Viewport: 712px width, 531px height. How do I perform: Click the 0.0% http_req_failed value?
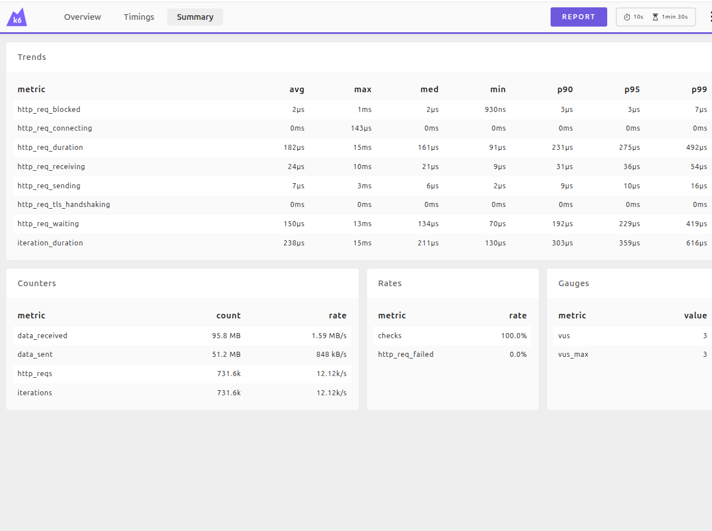pos(518,355)
